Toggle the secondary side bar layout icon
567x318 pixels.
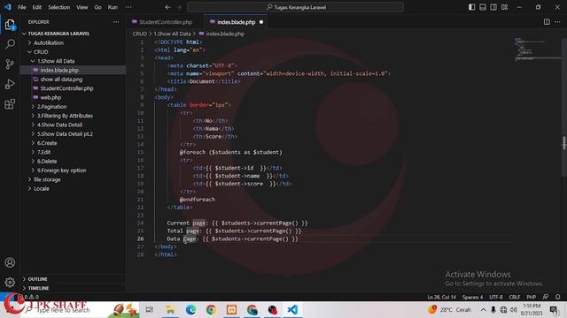493,7
